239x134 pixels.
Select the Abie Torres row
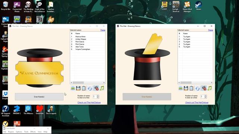pos(88,47)
